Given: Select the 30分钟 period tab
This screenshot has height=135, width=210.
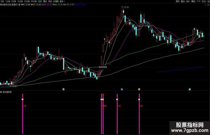Looking at the screenshot, I should click(27, 1).
